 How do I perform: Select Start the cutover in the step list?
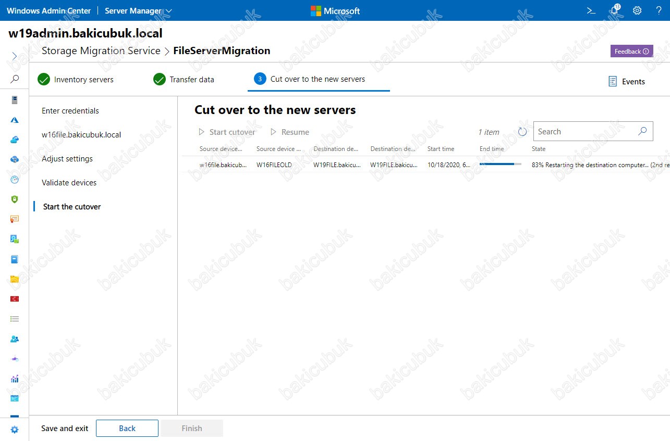[x=72, y=207]
